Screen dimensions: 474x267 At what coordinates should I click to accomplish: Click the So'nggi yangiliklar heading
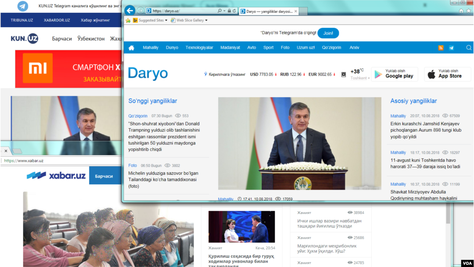coord(153,101)
